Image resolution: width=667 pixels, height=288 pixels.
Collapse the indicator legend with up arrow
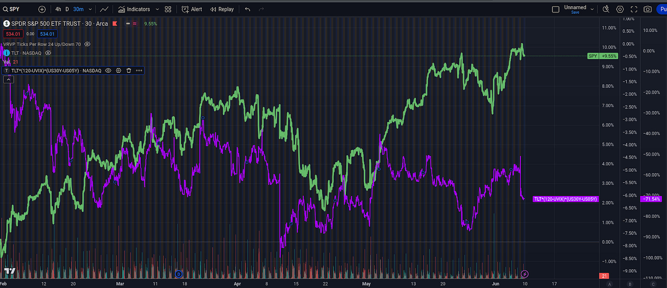tap(8, 80)
